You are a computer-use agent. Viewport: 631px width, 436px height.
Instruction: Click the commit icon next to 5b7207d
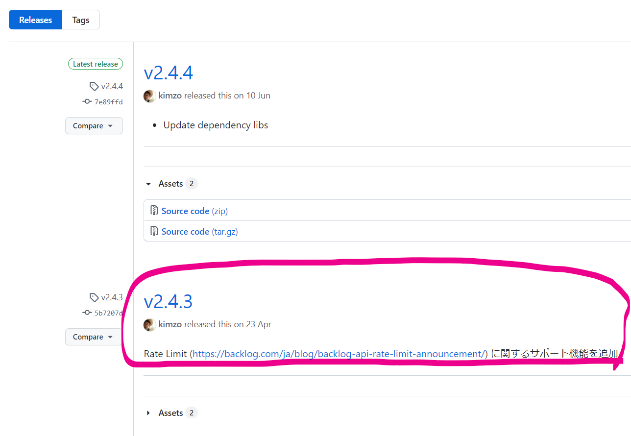(x=87, y=313)
